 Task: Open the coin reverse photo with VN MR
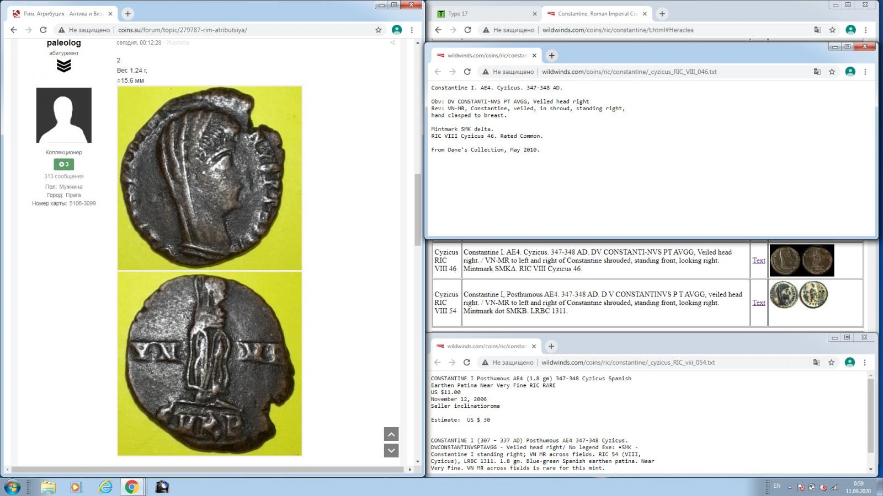(x=209, y=364)
